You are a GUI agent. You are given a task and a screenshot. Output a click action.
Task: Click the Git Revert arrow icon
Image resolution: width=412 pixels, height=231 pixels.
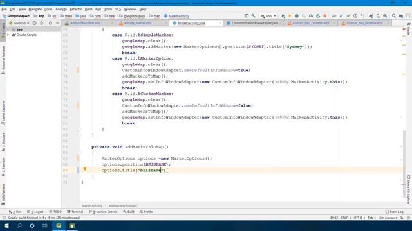(362, 16)
